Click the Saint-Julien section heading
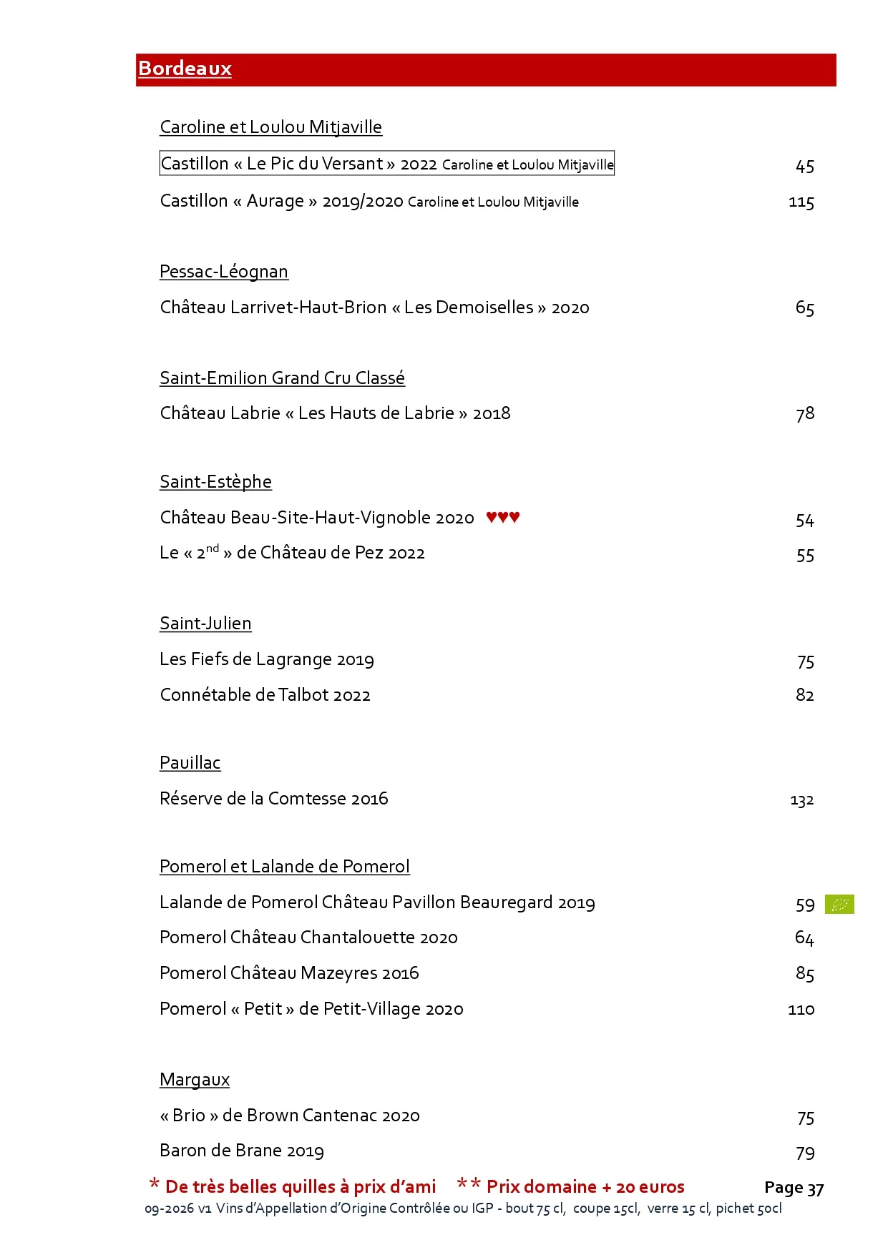This screenshot has height=1255, width=888. (x=206, y=624)
